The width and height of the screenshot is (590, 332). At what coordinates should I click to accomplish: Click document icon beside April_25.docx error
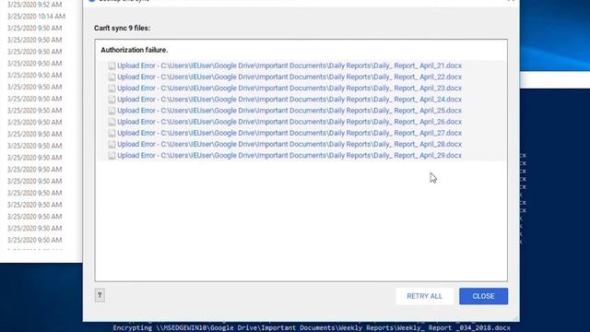tap(112, 111)
